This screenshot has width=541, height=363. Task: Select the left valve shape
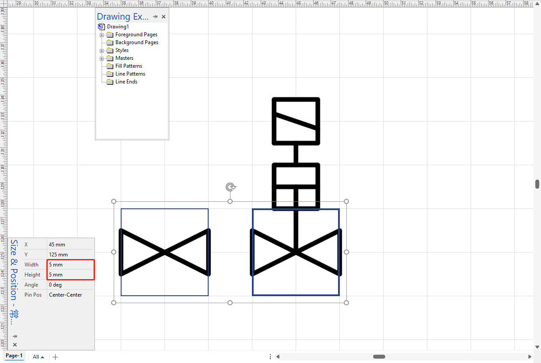164,252
